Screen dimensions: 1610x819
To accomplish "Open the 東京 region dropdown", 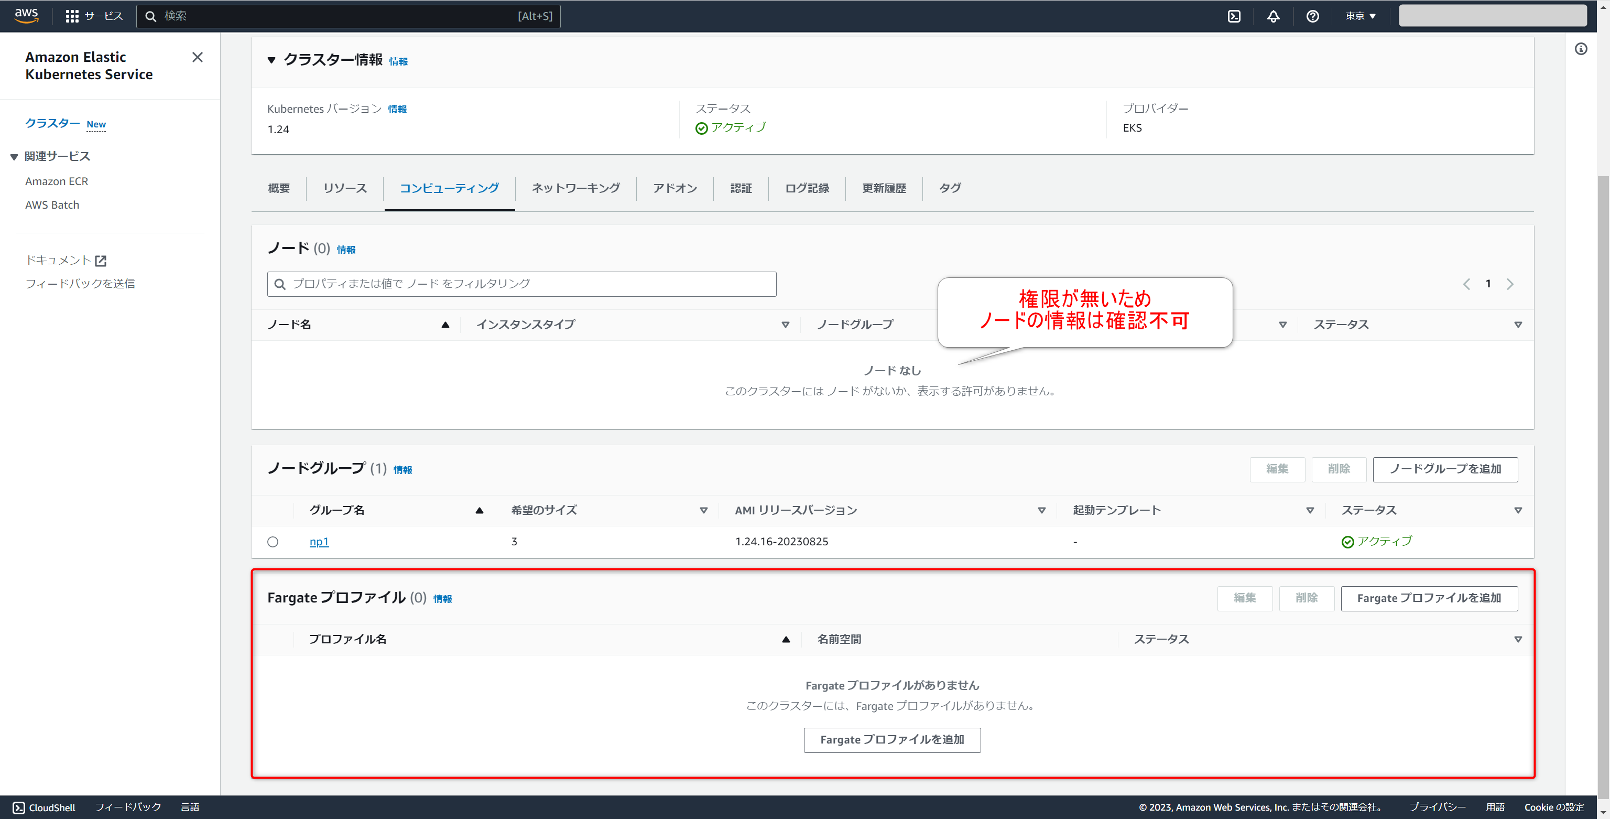I will (x=1361, y=16).
